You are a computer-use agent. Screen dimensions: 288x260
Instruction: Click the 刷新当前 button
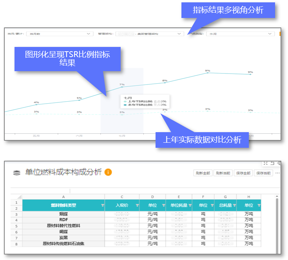[x=223, y=173]
